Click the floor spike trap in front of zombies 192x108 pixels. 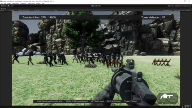click(x=91, y=66)
